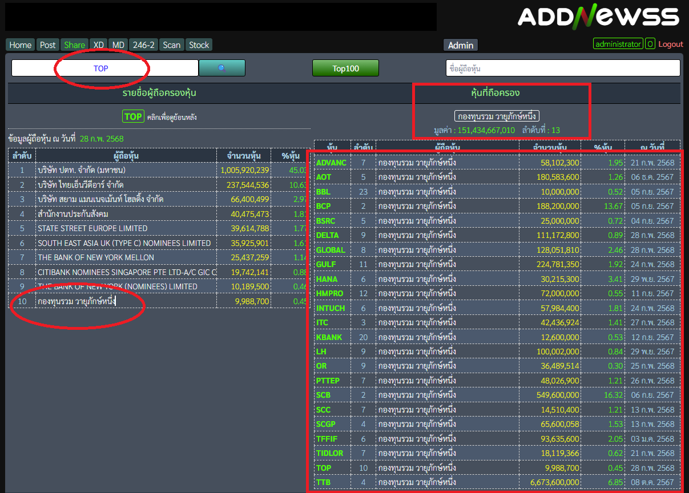The height and width of the screenshot is (493, 689).
Task: Open stock symbol LH
Action: [x=321, y=351]
